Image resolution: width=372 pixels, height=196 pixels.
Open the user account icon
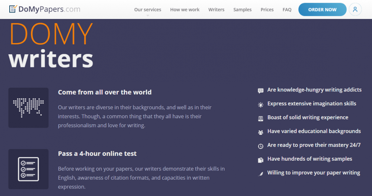(x=355, y=10)
